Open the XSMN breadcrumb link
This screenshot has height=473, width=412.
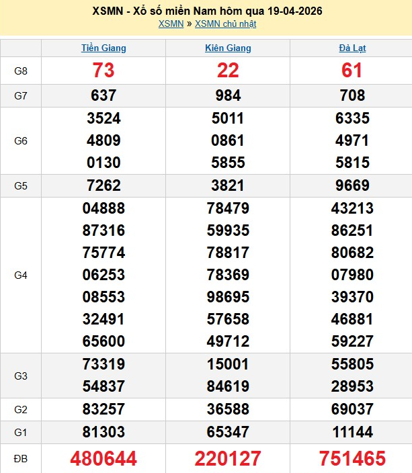click(x=171, y=24)
